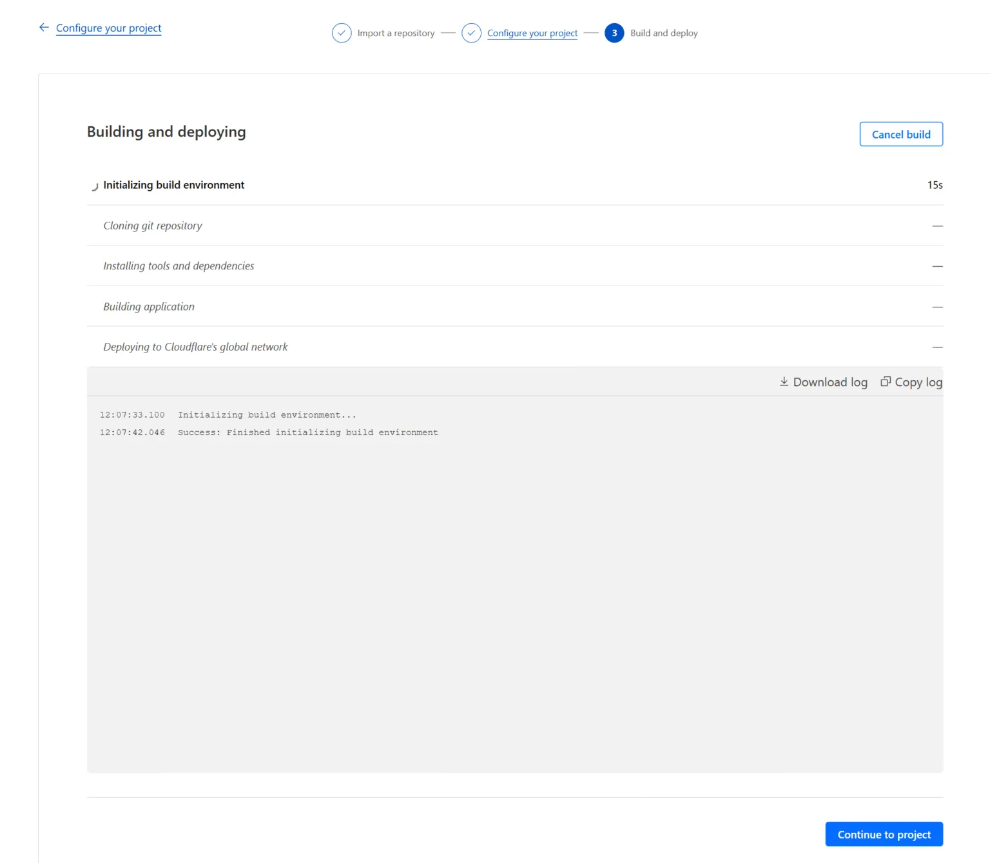Click the Success: Finished initializing log line
The image size is (990, 863).
[307, 432]
